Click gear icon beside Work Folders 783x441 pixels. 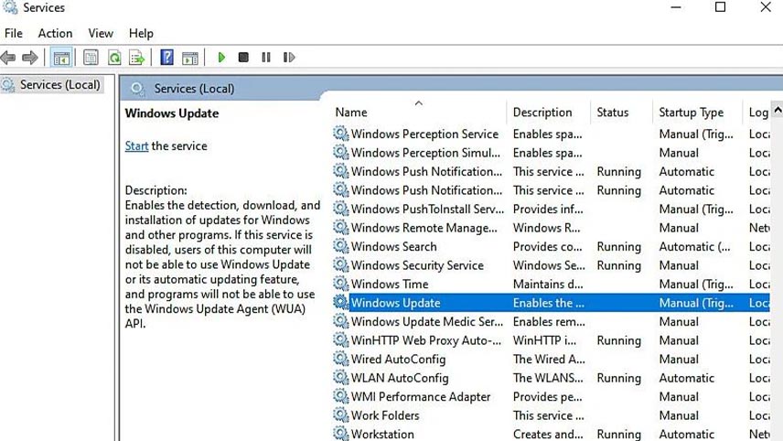click(340, 415)
